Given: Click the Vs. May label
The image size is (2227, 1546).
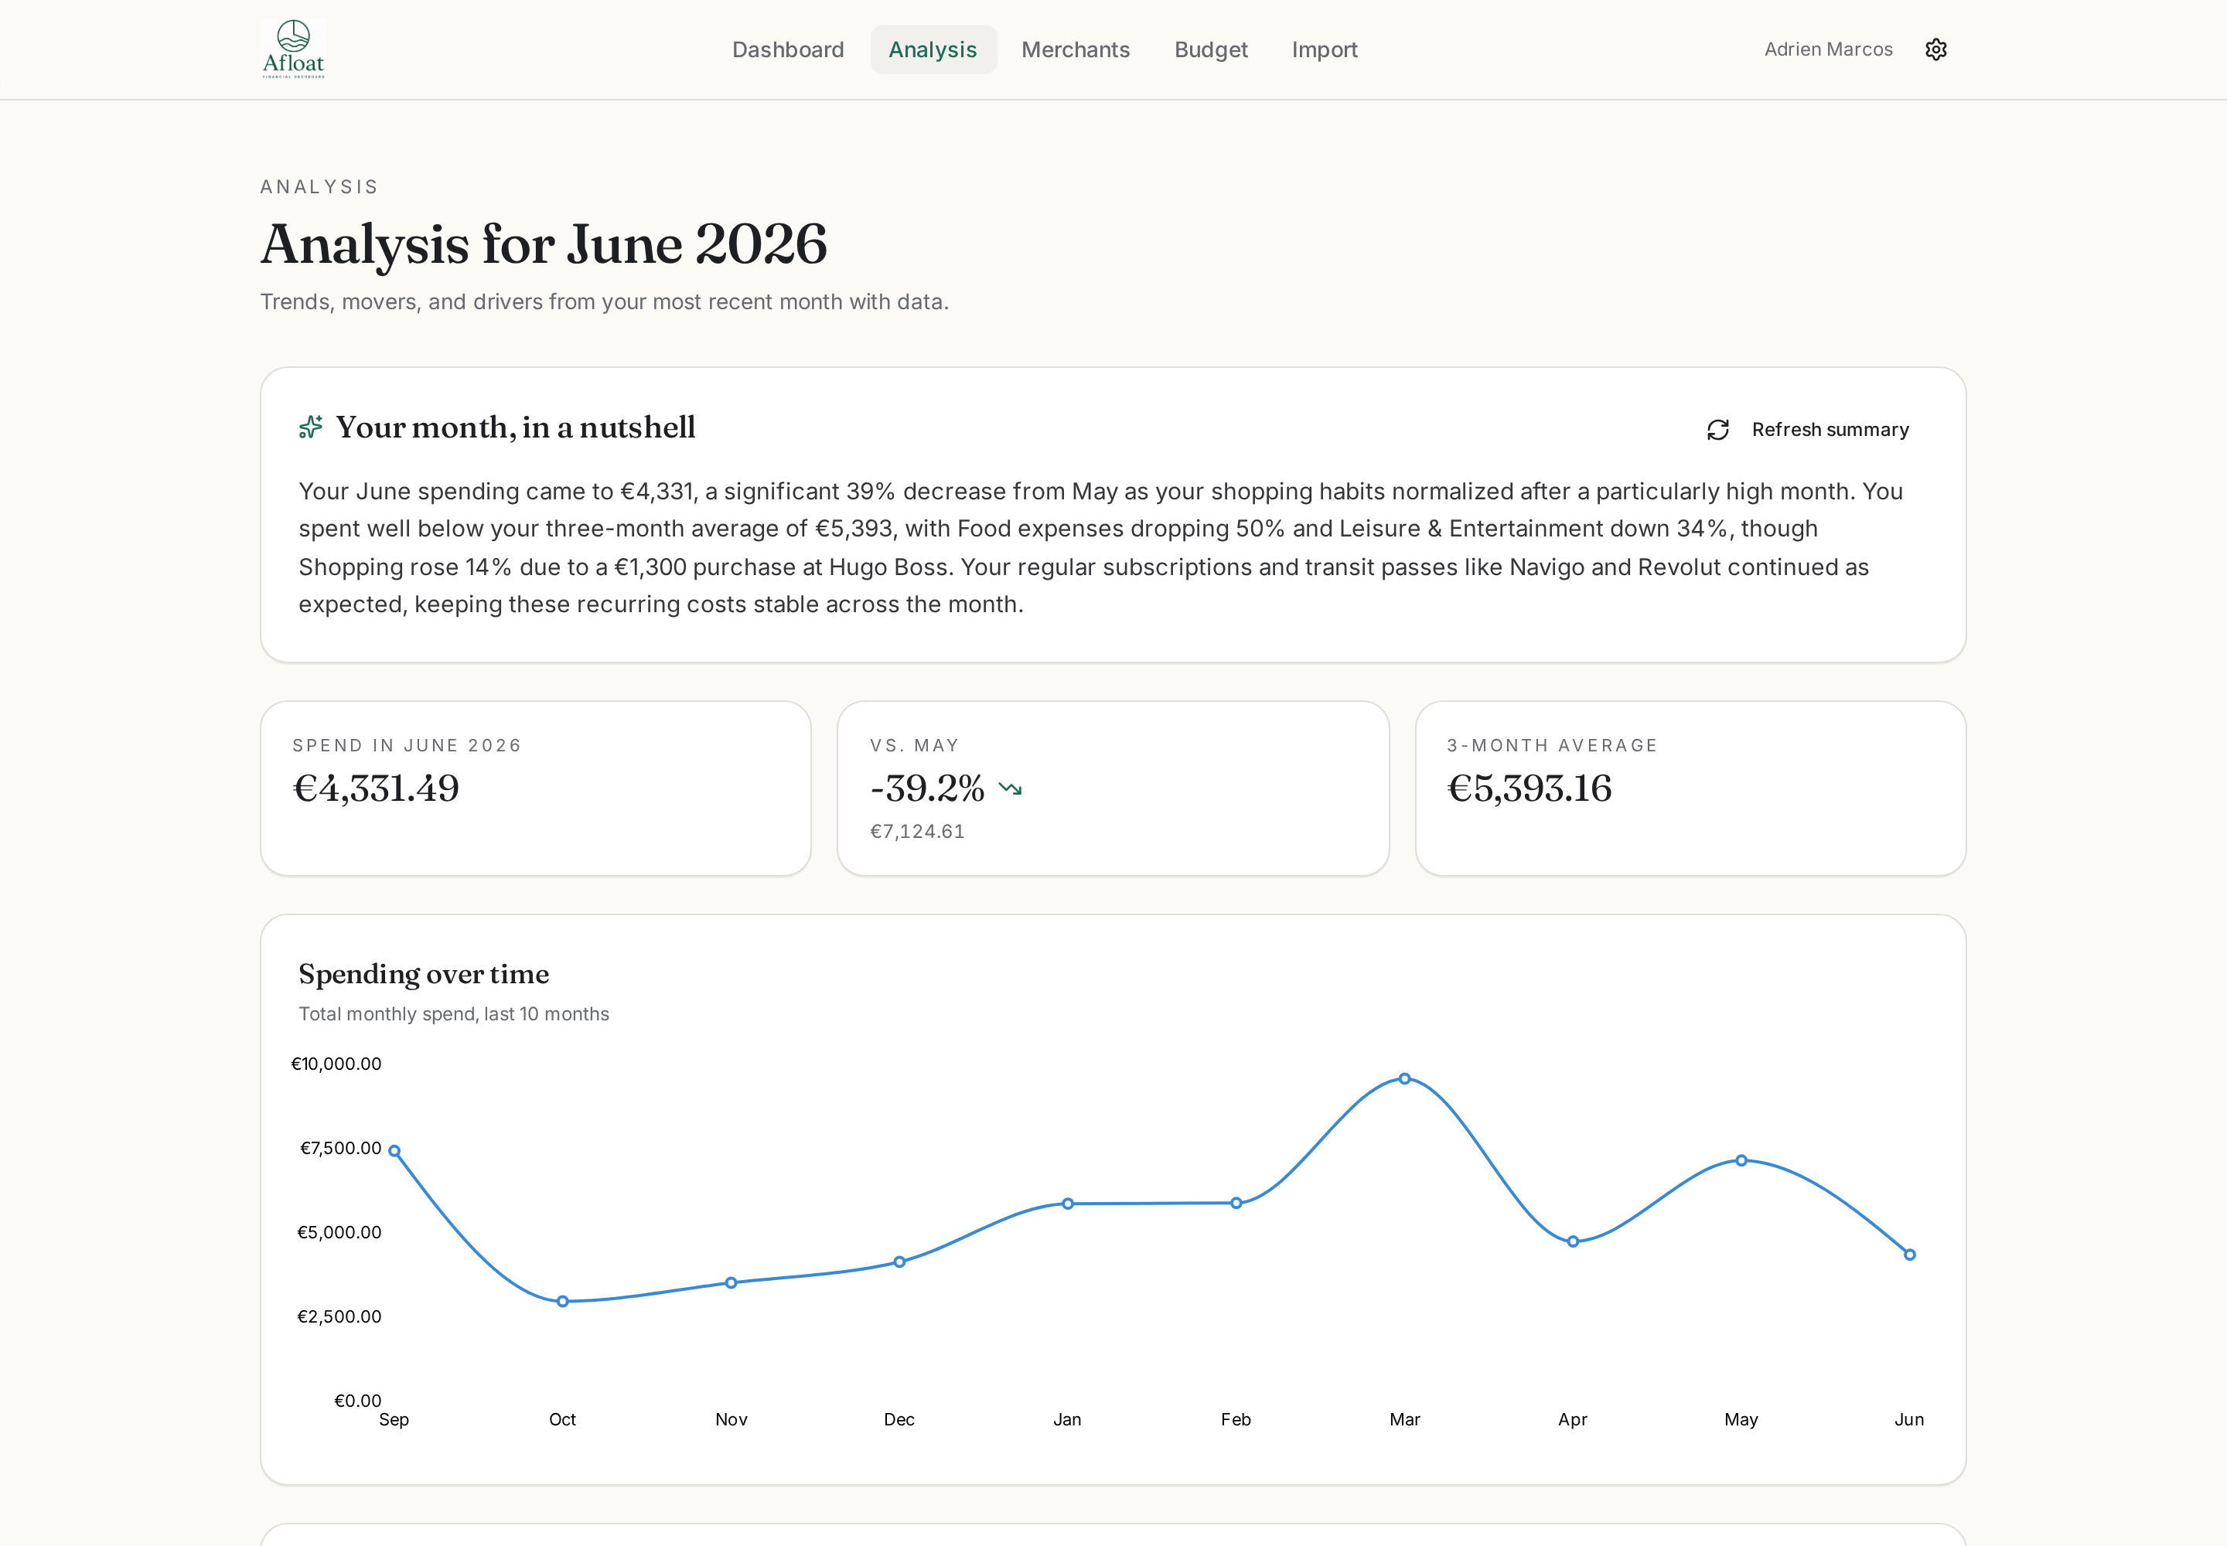Looking at the screenshot, I should (915, 745).
